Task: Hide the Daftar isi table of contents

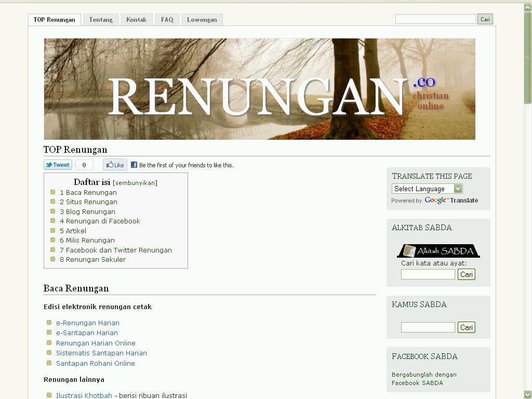Action: (x=135, y=183)
